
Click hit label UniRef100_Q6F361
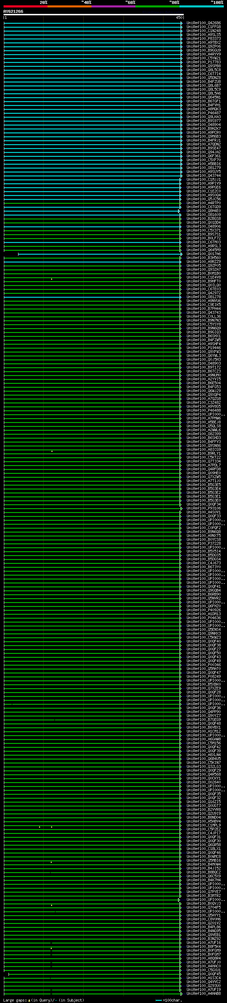[x=203, y=156]
